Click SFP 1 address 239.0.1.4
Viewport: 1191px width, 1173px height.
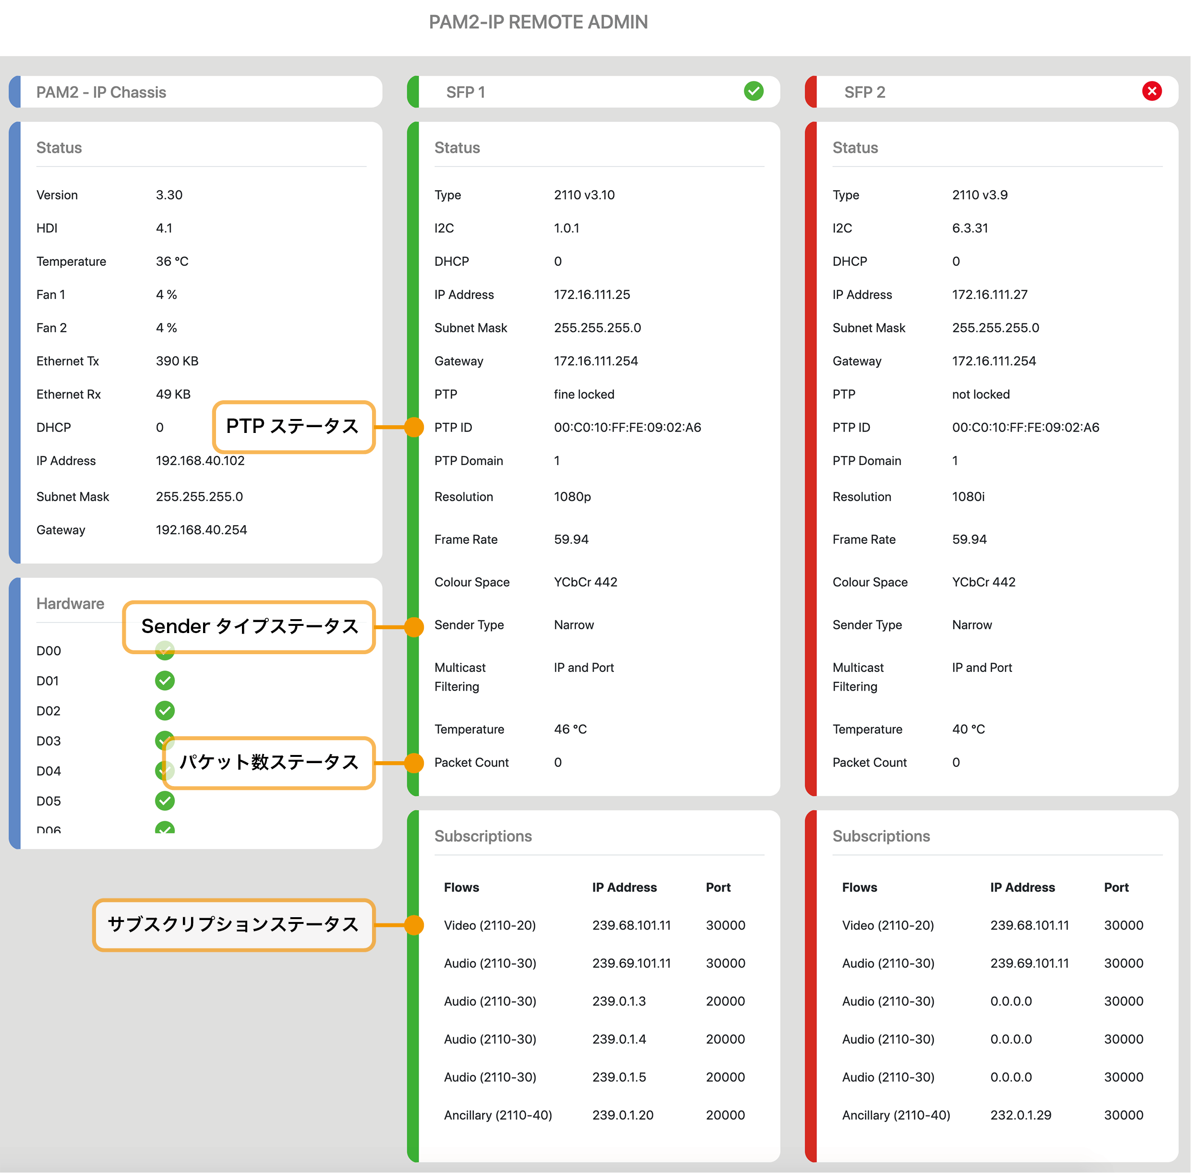point(619,1039)
